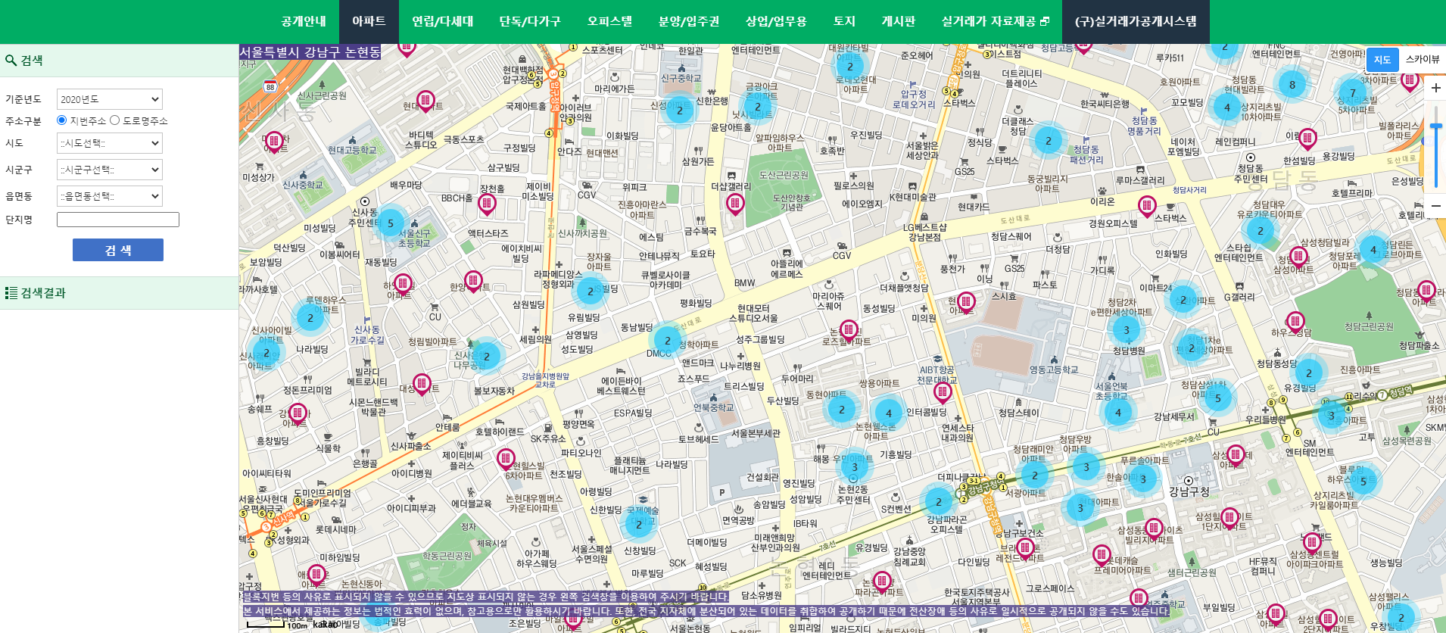Click pink apartment marker by 장천홀
The image size is (1446, 633).
click(487, 204)
